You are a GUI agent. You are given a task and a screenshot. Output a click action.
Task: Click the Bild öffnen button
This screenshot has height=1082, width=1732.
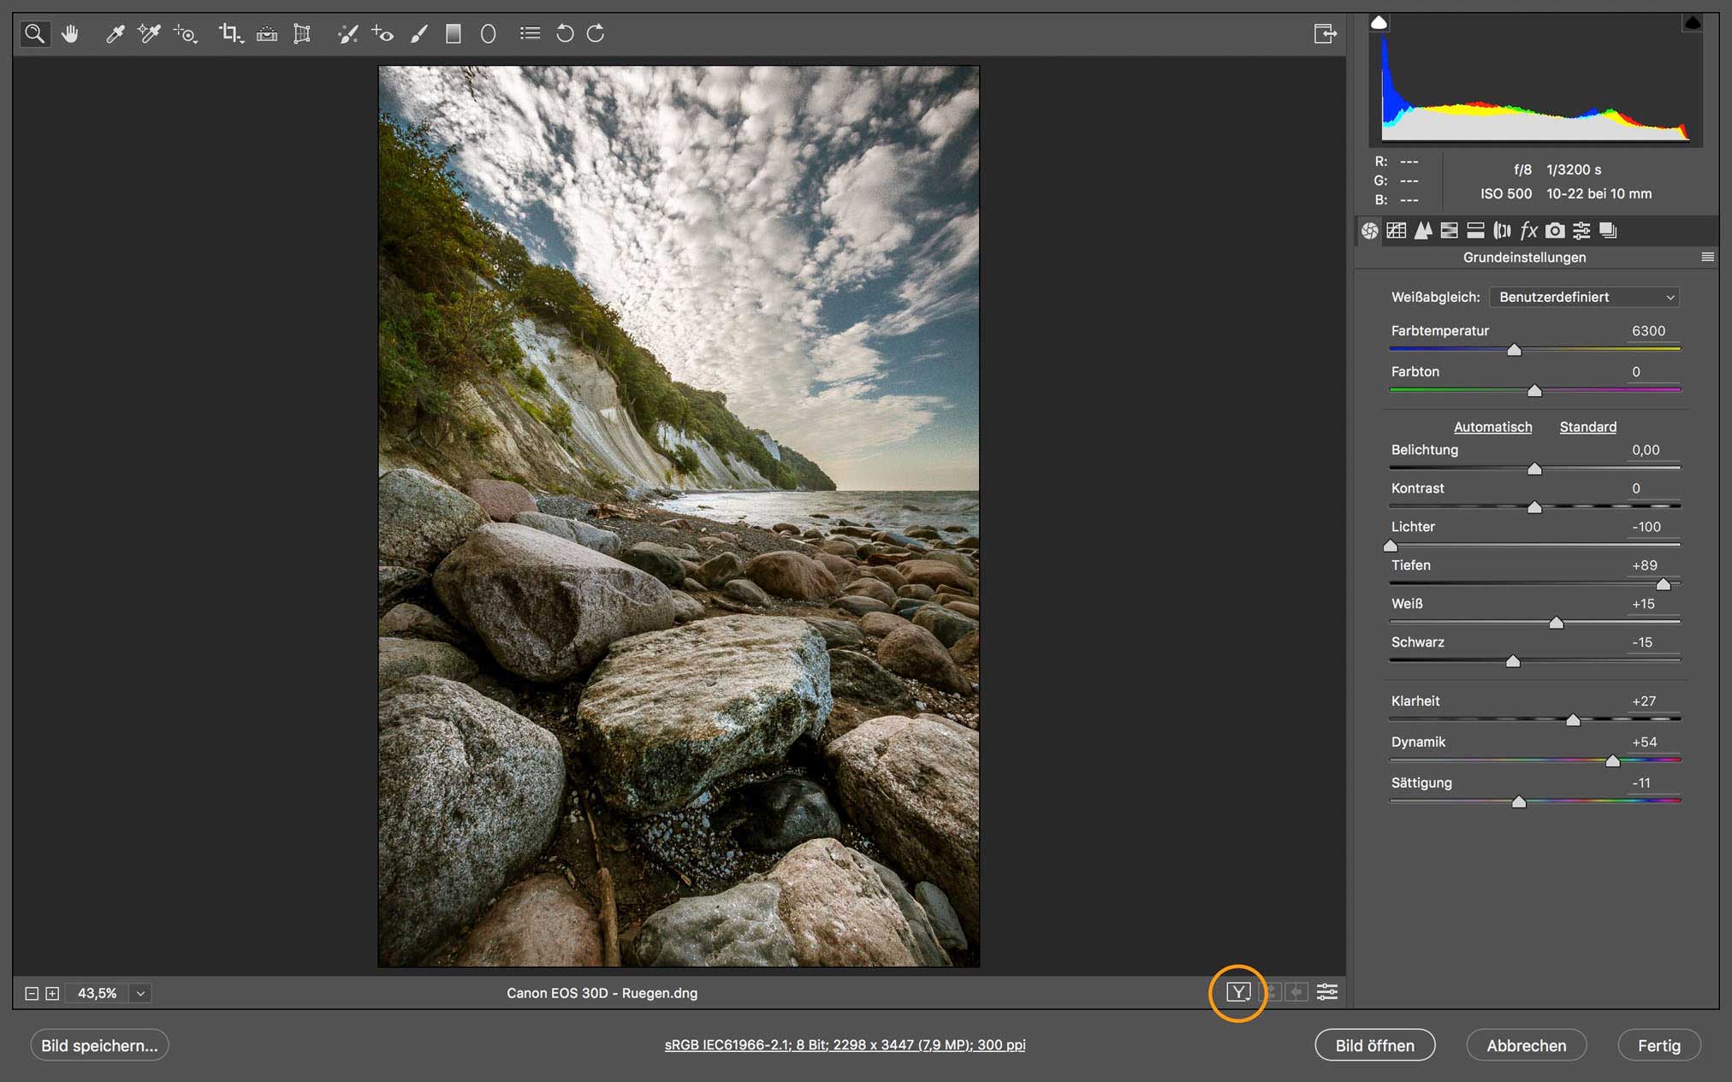1374,1045
